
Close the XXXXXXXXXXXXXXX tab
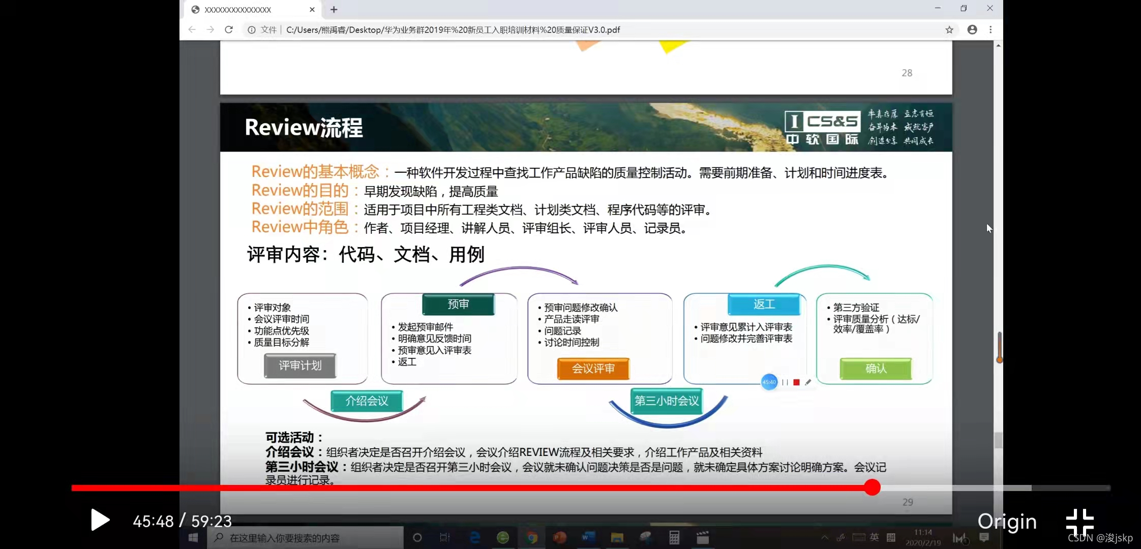pyautogui.click(x=312, y=10)
